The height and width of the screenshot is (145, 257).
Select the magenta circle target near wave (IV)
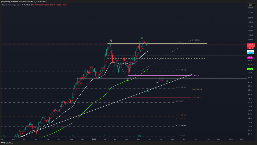(161, 79)
